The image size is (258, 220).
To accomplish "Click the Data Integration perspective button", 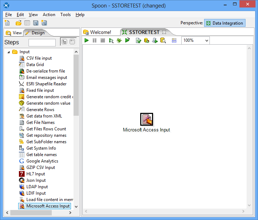I will tap(225, 23).
